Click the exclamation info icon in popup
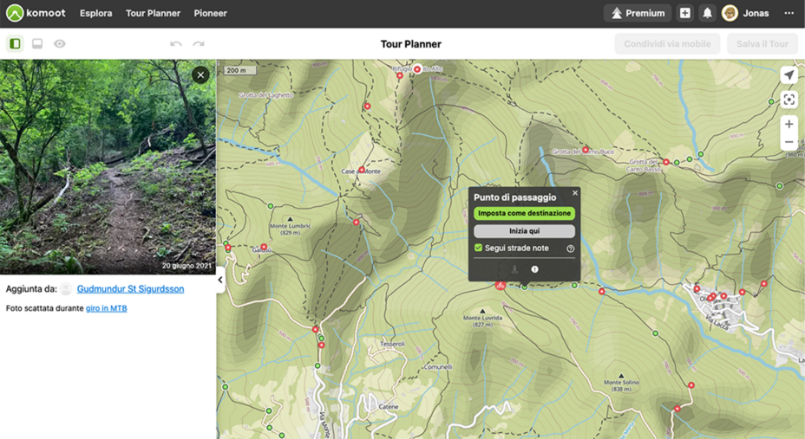 tap(534, 269)
